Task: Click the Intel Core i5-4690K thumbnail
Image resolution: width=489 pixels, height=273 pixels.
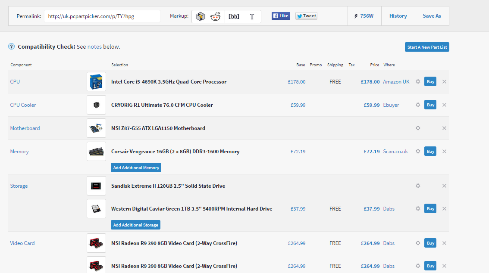Action: pyautogui.click(x=96, y=81)
